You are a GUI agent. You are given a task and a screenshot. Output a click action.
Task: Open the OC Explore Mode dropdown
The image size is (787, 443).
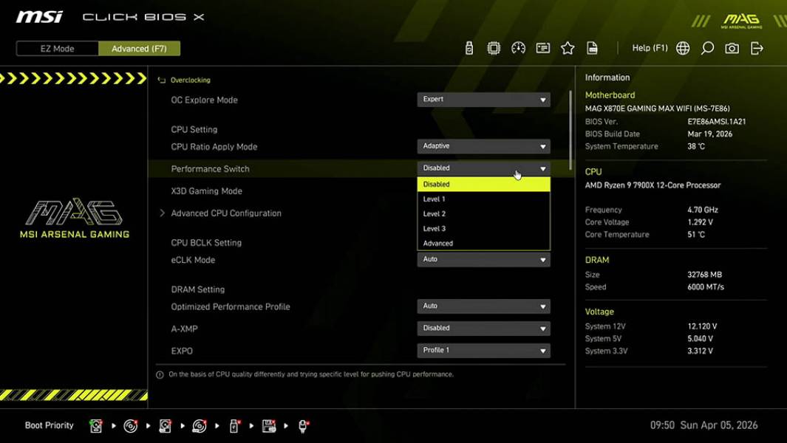click(x=483, y=99)
